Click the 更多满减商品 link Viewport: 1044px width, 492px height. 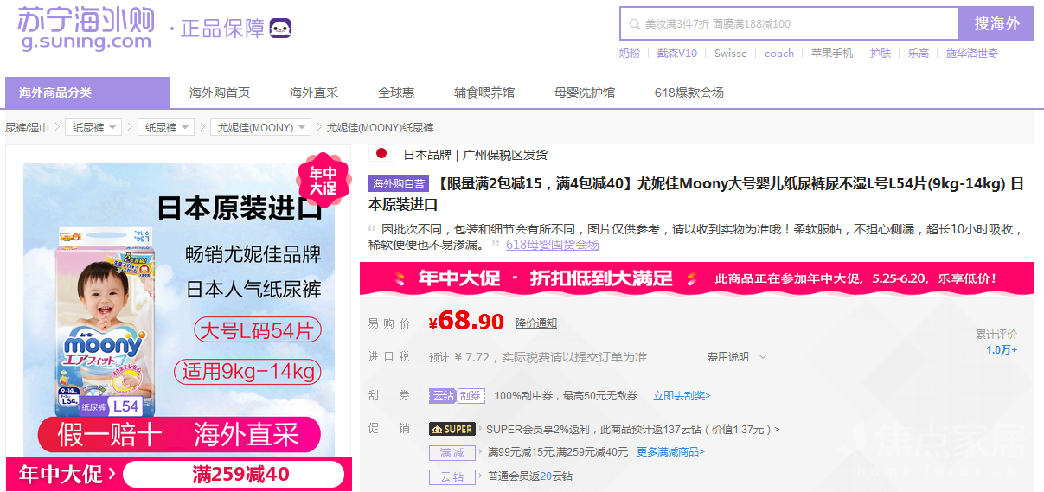pyautogui.click(x=670, y=452)
